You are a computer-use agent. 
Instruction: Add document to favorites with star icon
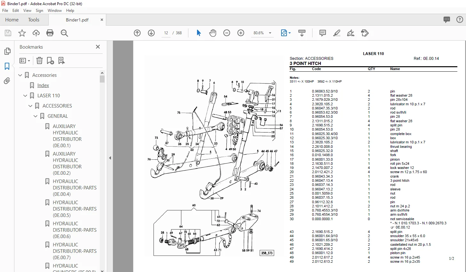point(22,33)
